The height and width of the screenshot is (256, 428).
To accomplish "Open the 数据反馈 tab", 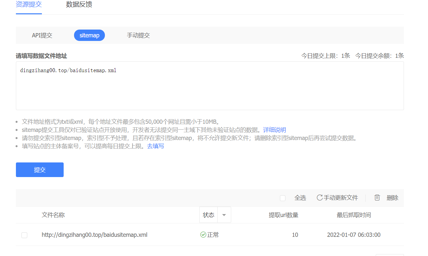I will [x=79, y=5].
